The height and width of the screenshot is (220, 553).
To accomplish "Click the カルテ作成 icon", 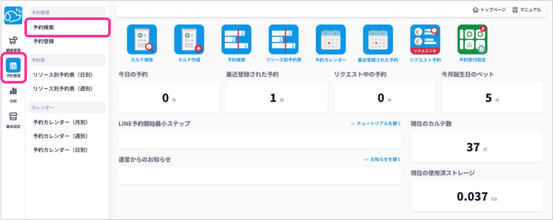I will coord(189,40).
